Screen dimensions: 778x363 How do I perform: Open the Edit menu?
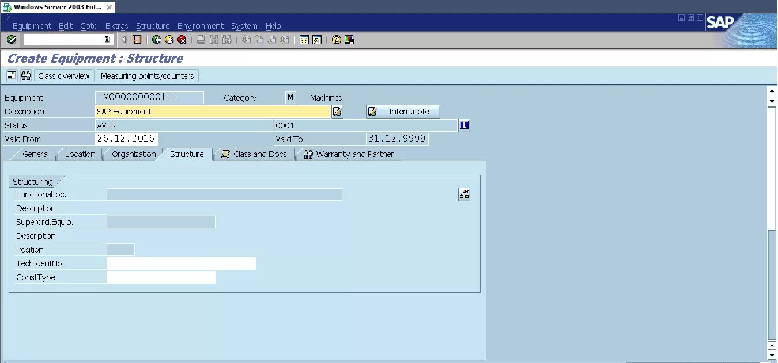66,26
